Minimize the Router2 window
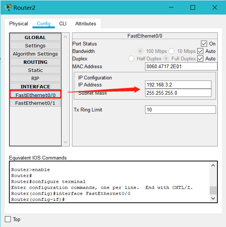This screenshot has height=227, width=226. 171,7
